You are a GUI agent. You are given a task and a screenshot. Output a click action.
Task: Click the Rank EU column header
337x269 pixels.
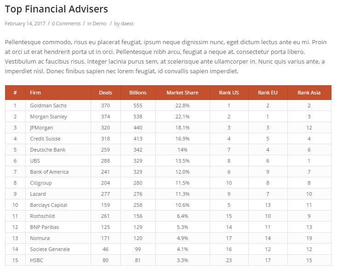click(268, 93)
